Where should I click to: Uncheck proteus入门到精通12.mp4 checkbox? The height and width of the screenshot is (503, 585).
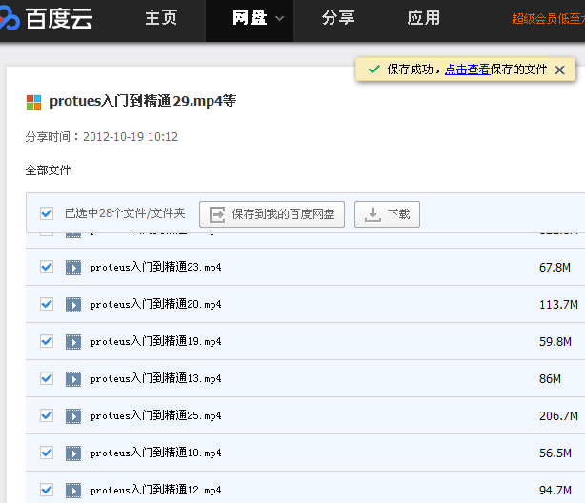[x=47, y=490]
